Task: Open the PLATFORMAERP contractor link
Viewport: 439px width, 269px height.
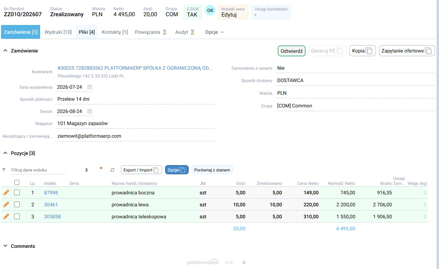Action: [135, 68]
